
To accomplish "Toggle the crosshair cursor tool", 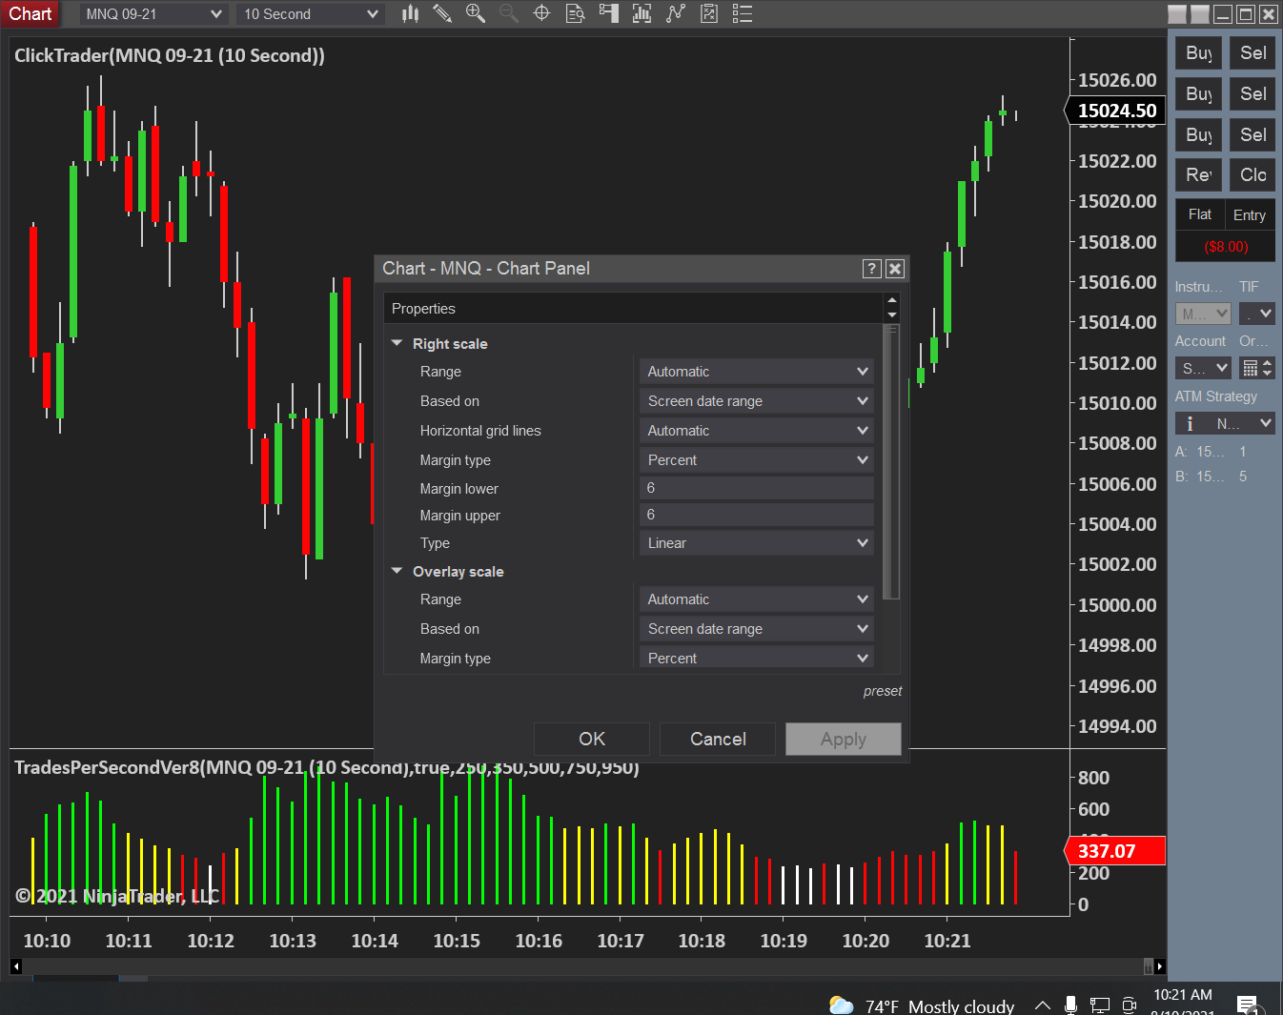I will tap(541, 13).
